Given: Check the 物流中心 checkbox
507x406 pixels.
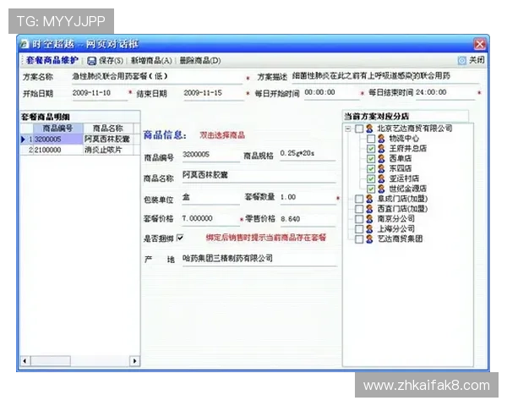Looking at the screenshot, I should coord(371,139).
